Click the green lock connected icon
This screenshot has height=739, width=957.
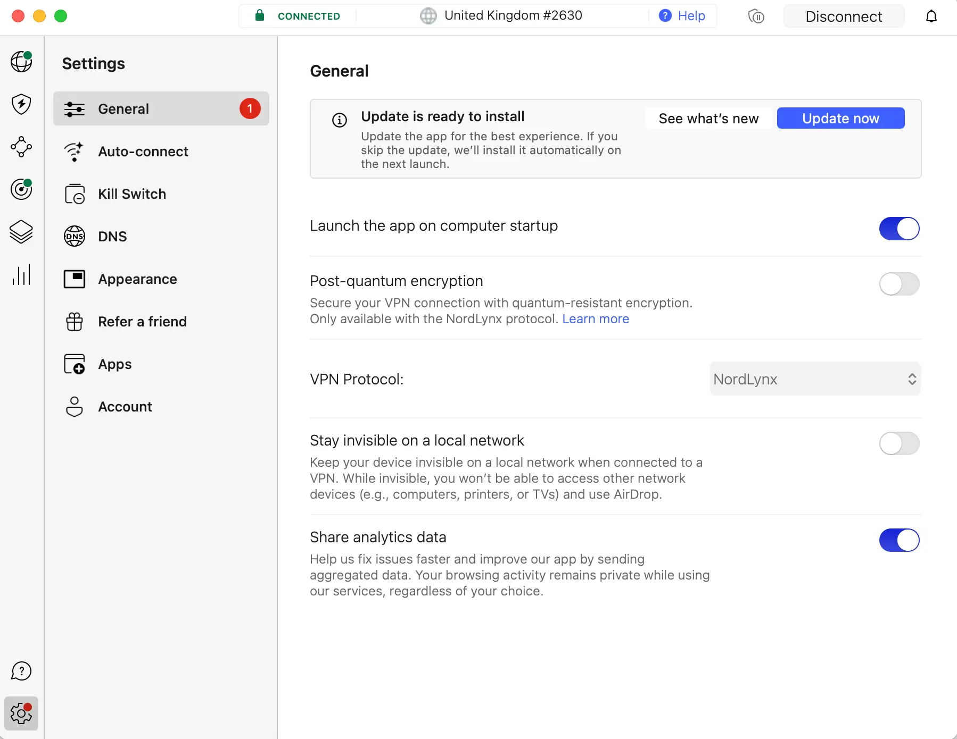click(260, 15)
